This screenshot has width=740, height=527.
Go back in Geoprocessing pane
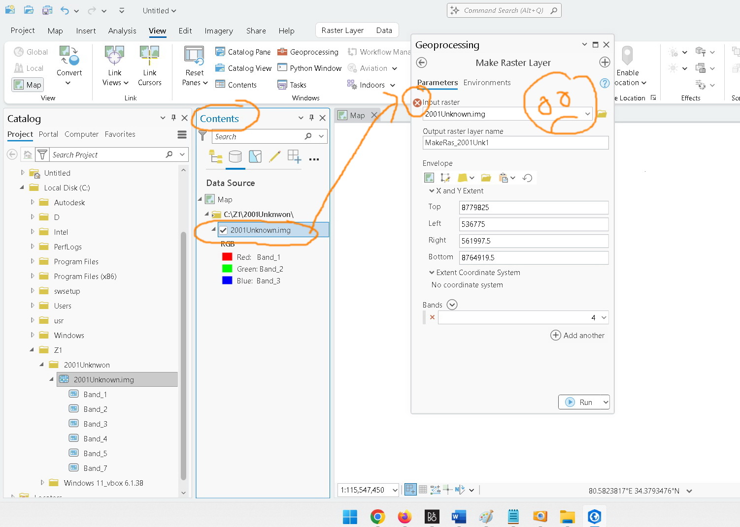tap(421, 62)
